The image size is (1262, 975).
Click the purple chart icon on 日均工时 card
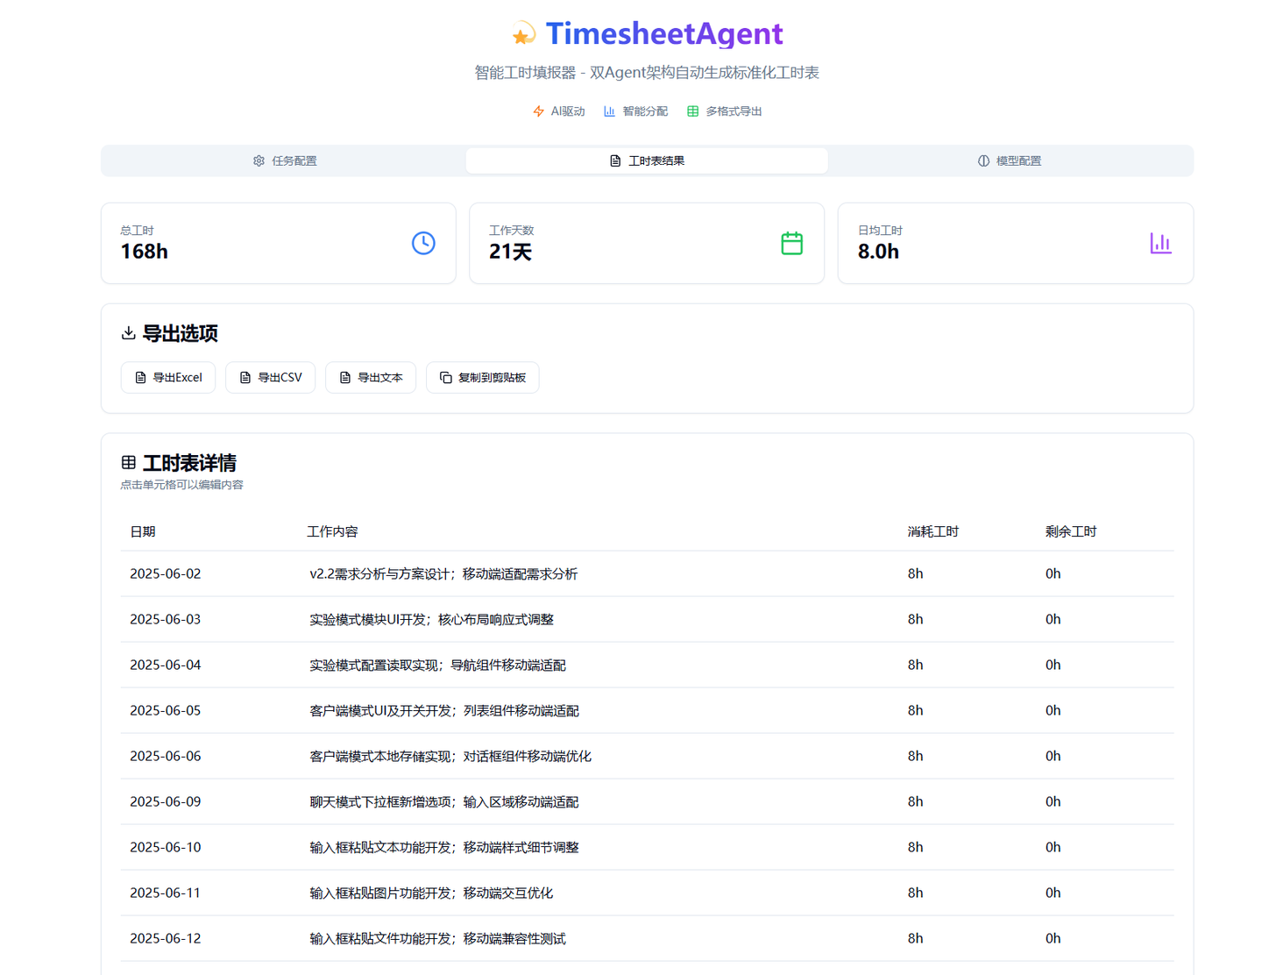[x=1160, y=243]
